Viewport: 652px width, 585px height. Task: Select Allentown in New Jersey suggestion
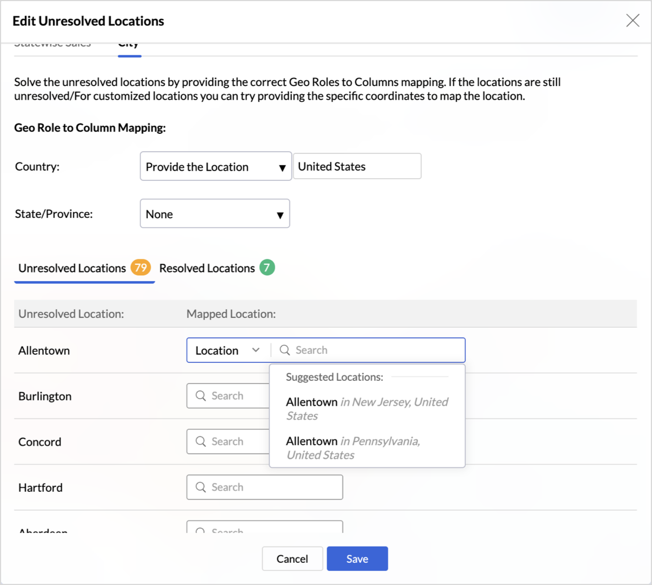click(x=367, y=409)
